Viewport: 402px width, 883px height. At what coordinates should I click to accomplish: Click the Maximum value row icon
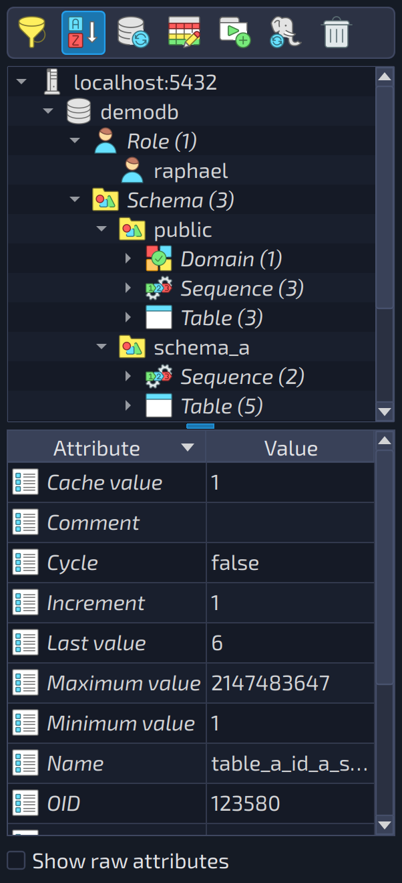point(26,683)
